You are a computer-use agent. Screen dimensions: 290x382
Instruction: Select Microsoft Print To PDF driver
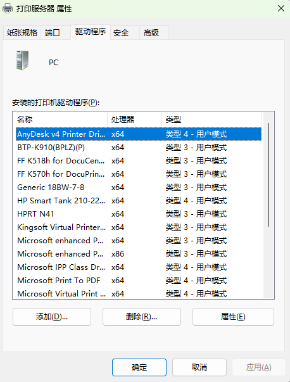click(139, 281)
